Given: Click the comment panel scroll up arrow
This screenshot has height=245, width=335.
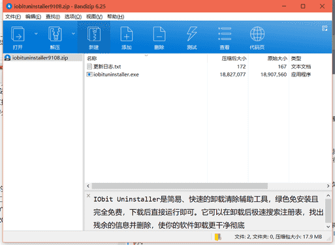Looking at the screenshot, I should point(328,196).
